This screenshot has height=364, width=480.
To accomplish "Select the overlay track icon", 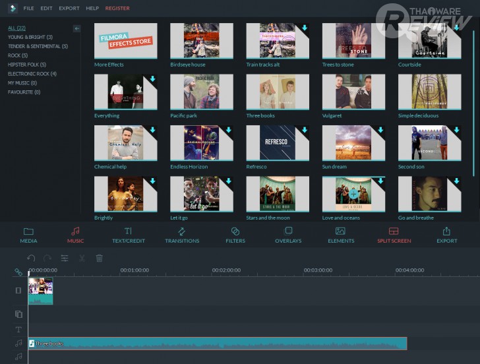I will 18,314.
